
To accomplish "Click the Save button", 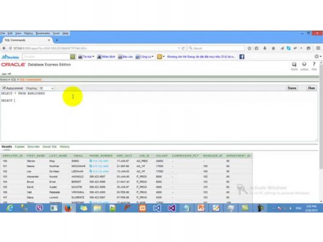I will tap(292, 88).
